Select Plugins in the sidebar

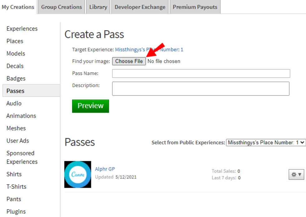[x=16, y=212]
